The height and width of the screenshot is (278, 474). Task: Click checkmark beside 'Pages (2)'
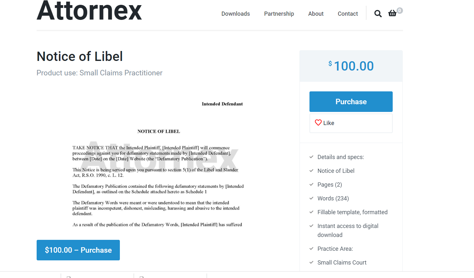click(x=311, y=184)
